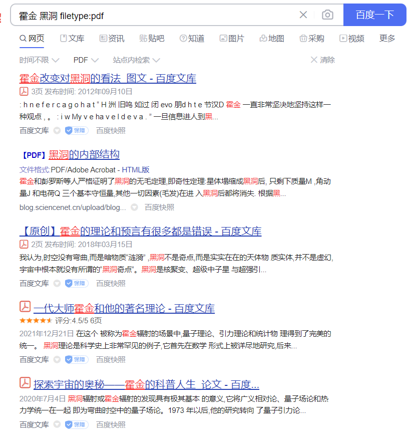The image size is (411, 438).
Task: Switch to the 视频 tab
Action: [x=352, y=38]
